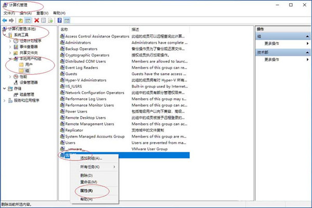The image size is (312, 208).
Task: Click the red X delete toolbar icon
Action: 37,20
